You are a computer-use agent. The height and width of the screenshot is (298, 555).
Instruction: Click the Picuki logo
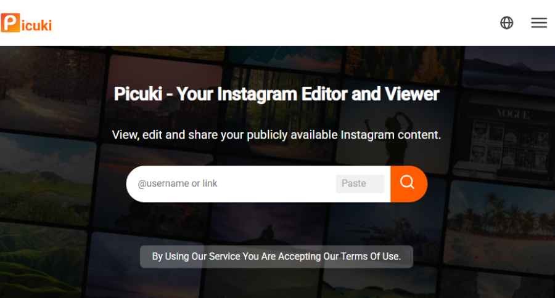click(27, 23)
